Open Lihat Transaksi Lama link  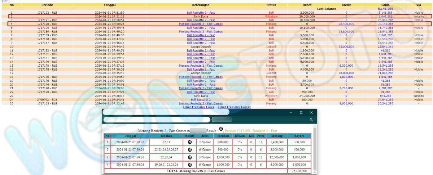pyautogui.click(x=198, y=107)
